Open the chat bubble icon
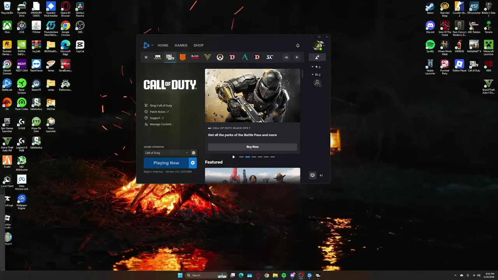 point(312,175)
